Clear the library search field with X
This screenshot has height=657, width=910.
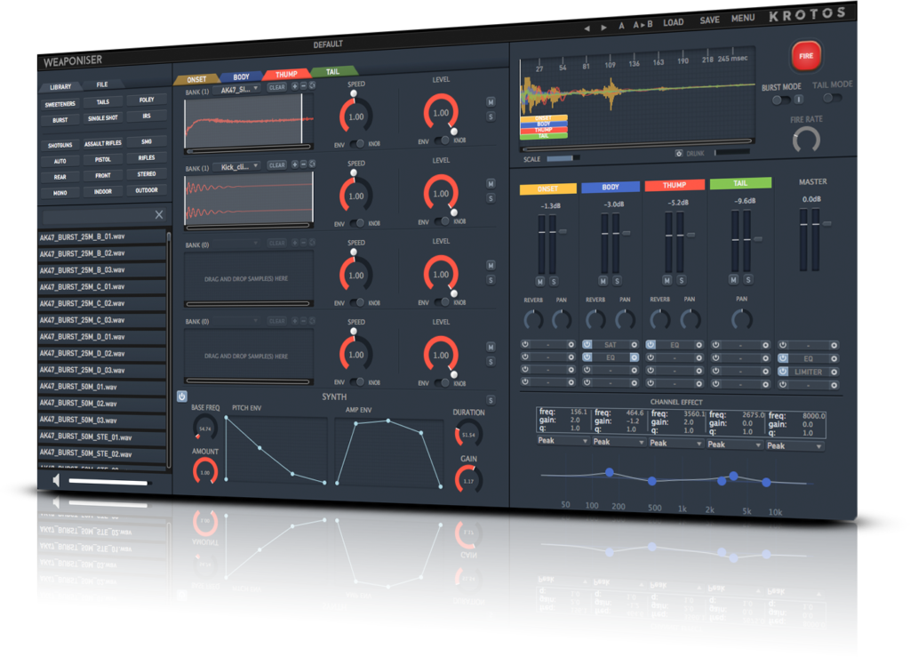(x=159, y=215)
